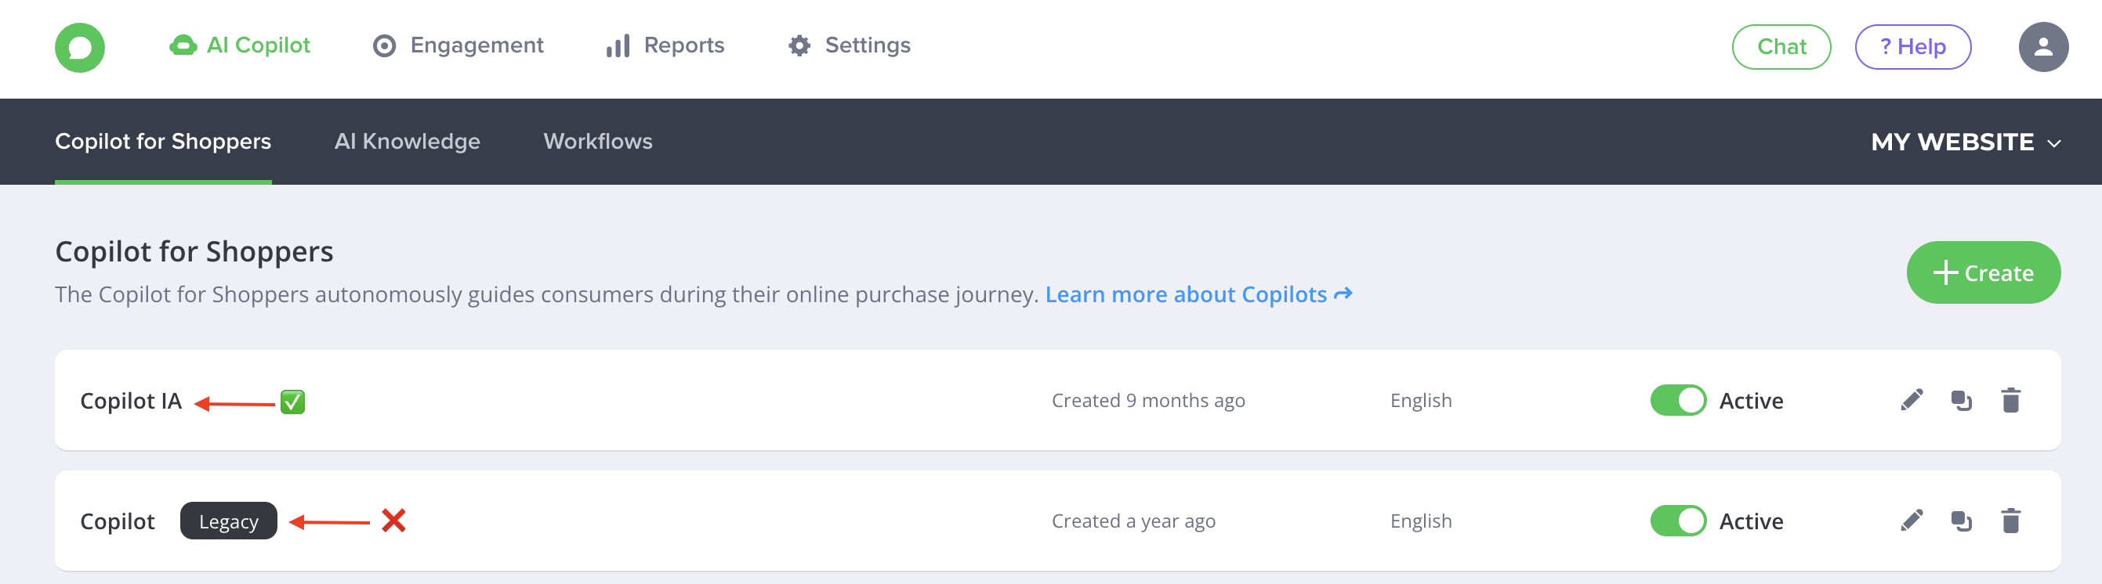Open the Settings menu
This screenshot has height=584, width=2102.
point(850,45)
